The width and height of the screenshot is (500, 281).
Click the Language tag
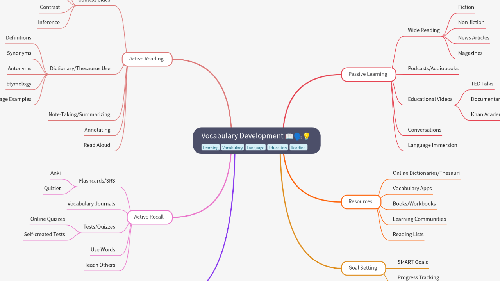point(255,148)
